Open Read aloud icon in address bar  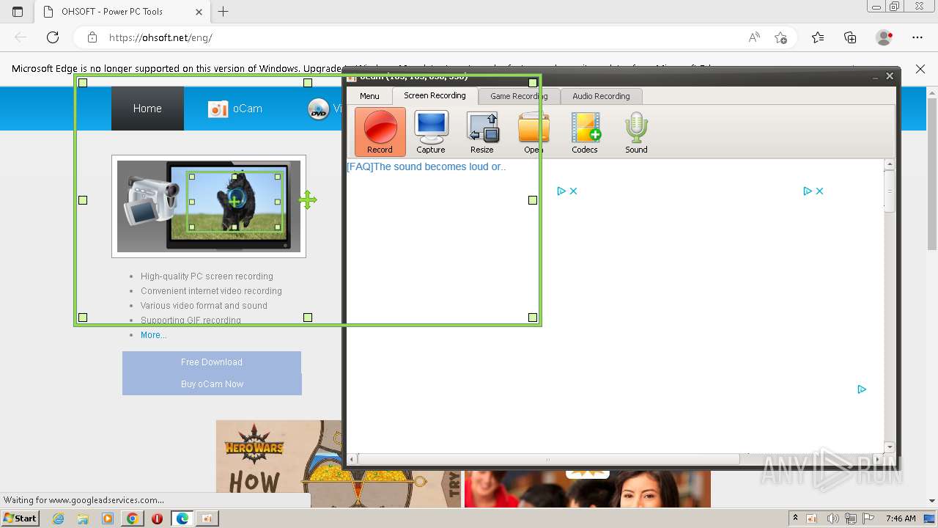pos(754,37)
